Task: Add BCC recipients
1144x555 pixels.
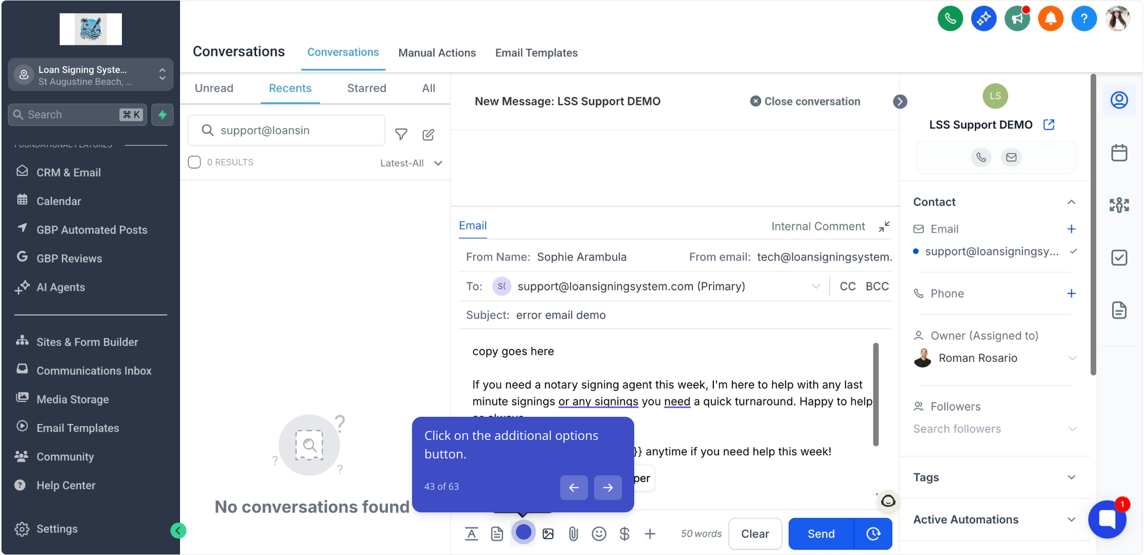Action: 877,287
